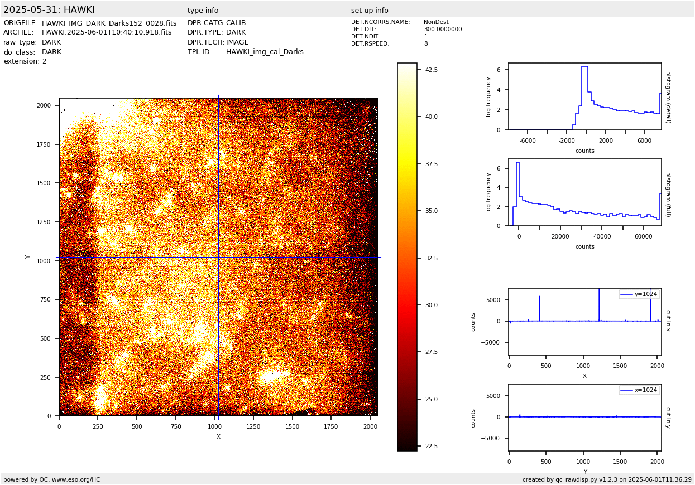Viewport: 695px width, 485px height.
Task: Click the title 2025-05-31: HAWKI
Action: point(49,10)
